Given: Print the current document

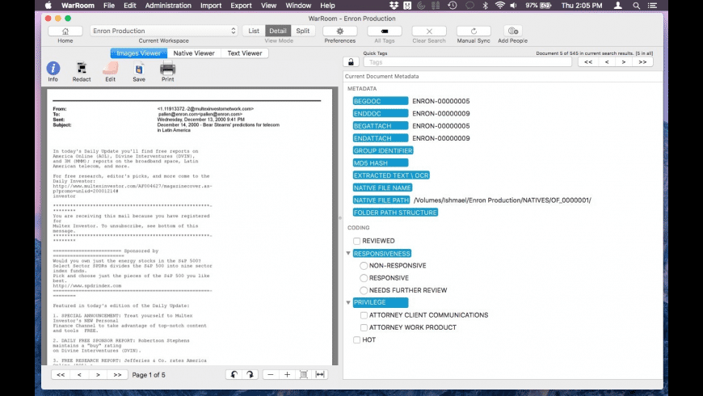Looking at the screenshot, I should 167,69.
